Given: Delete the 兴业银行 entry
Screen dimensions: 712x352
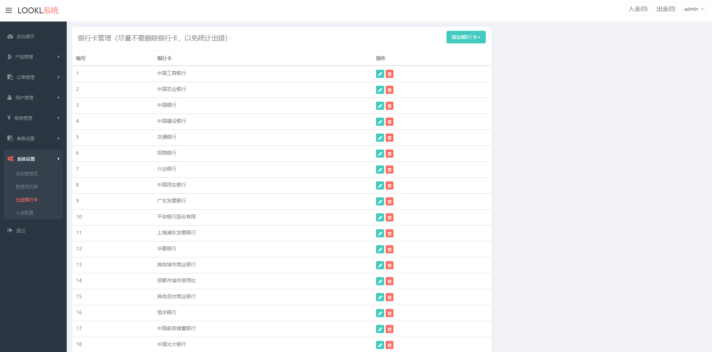Looking at the screenshot, I should click(x=389, y=170).
